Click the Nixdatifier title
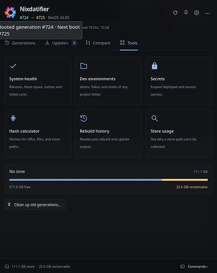217x273 pixels. pos(34,9)
